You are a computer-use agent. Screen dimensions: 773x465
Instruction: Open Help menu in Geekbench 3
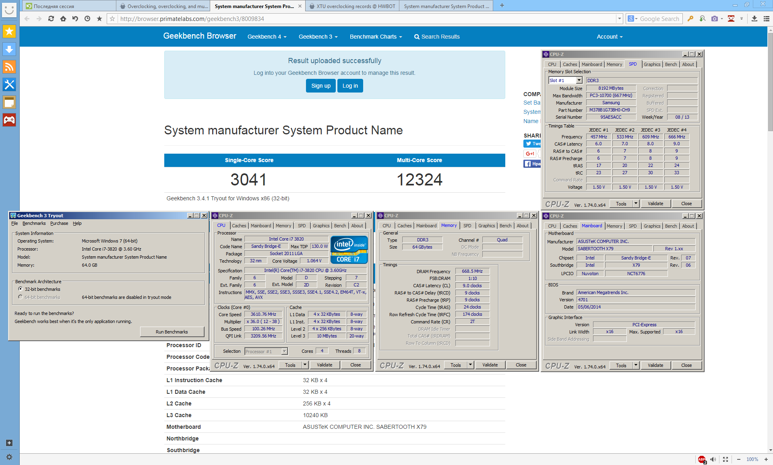tap(77, 223)
